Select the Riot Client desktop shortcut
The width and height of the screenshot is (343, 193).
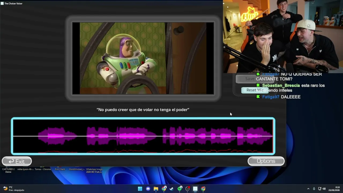click(x=60, y=169)
